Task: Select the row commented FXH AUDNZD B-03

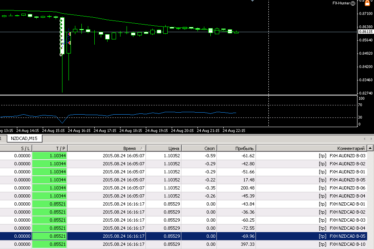Action: 183,156
